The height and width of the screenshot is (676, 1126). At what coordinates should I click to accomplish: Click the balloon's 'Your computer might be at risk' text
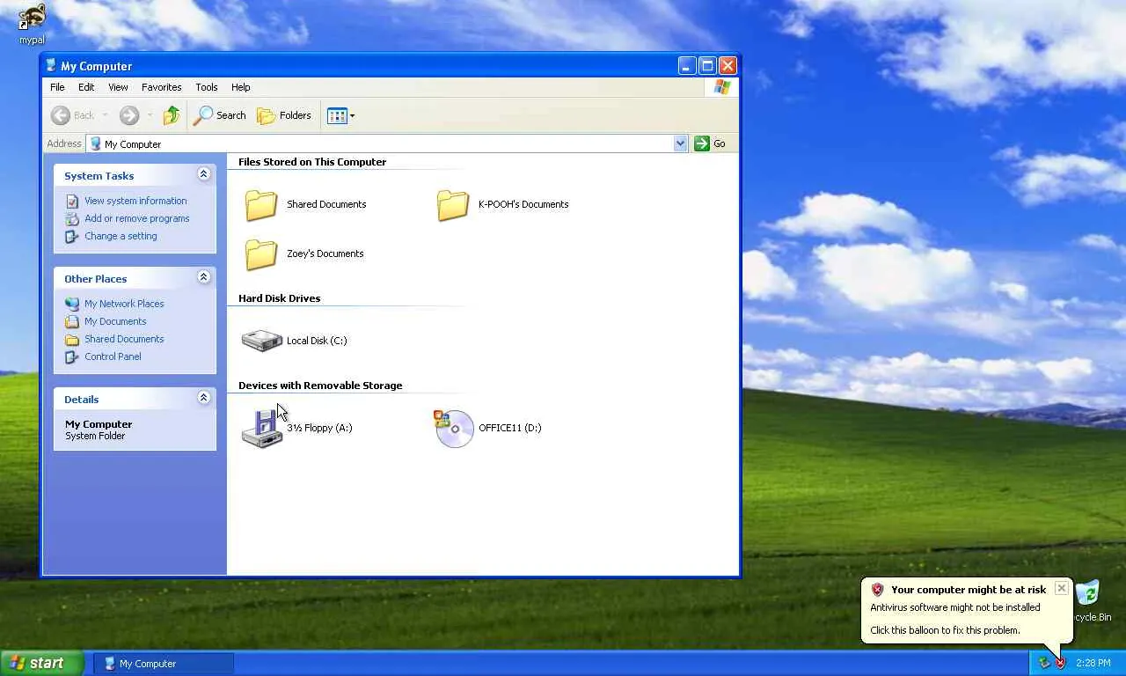coord(969,590)
